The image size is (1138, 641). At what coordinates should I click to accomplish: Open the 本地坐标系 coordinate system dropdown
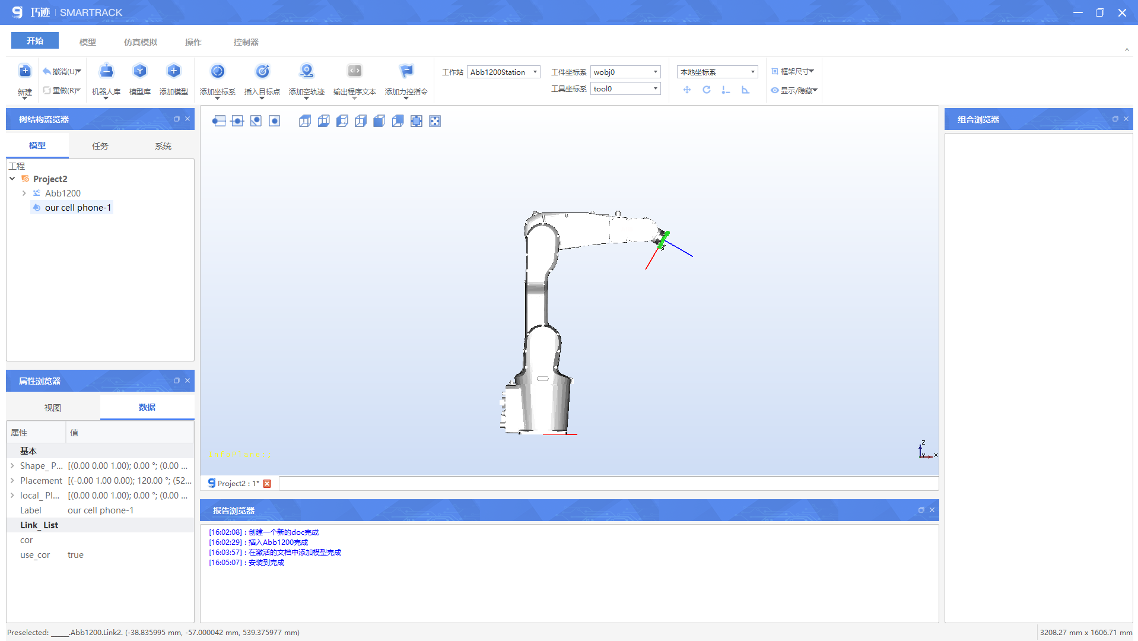(717, 72)
